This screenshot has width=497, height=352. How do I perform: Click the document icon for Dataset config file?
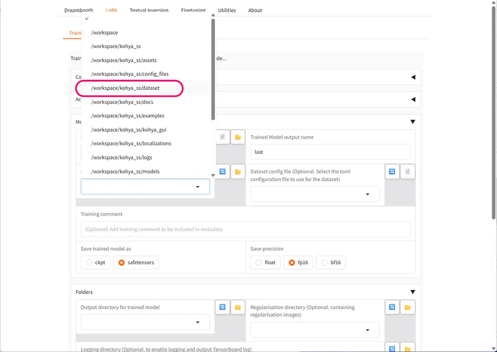tap(408, 171)
